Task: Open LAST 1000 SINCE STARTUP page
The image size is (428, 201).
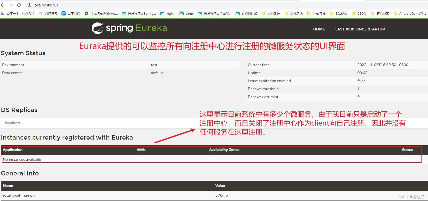Action: (360, 29)
